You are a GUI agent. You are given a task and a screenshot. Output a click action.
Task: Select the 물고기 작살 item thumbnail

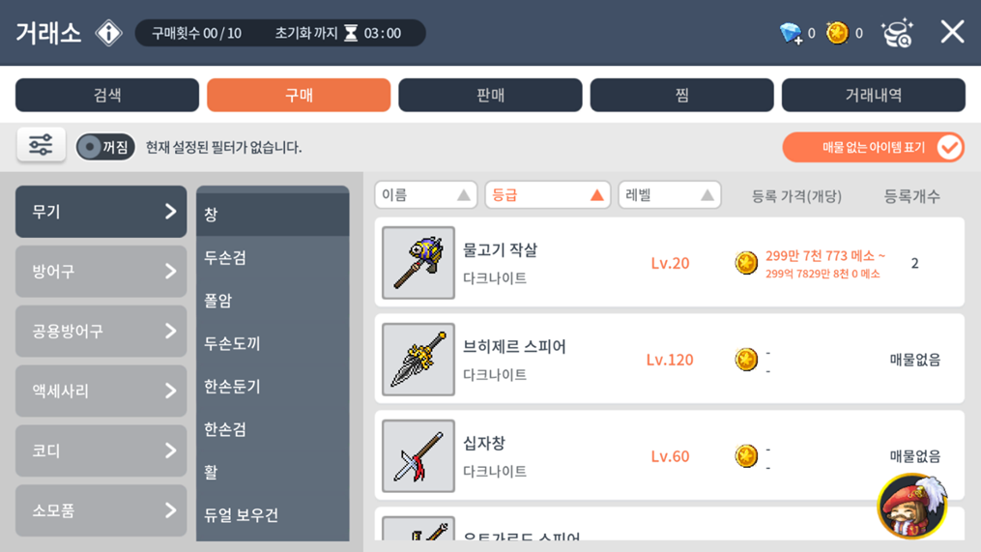pyautogui.click(x=418, y=263)
